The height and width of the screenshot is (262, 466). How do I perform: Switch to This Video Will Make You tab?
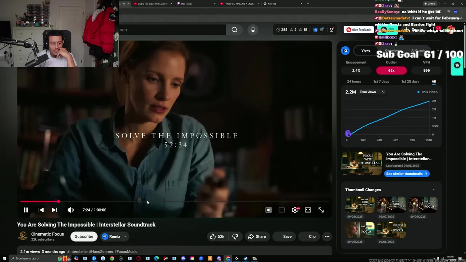tap(153, 4)
